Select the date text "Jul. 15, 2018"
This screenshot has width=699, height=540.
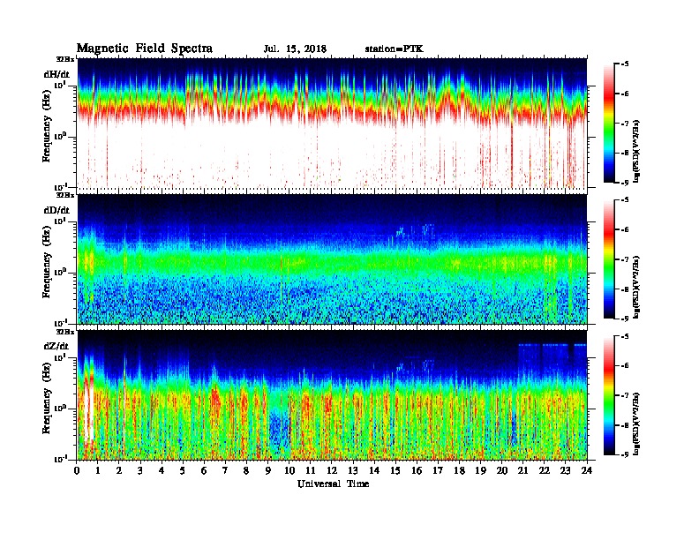click(x=295, y=49)
